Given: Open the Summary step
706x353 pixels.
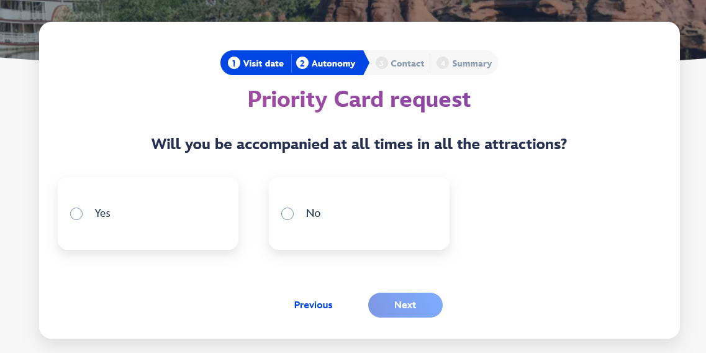Looking at the screenshot, I should 472,63.
